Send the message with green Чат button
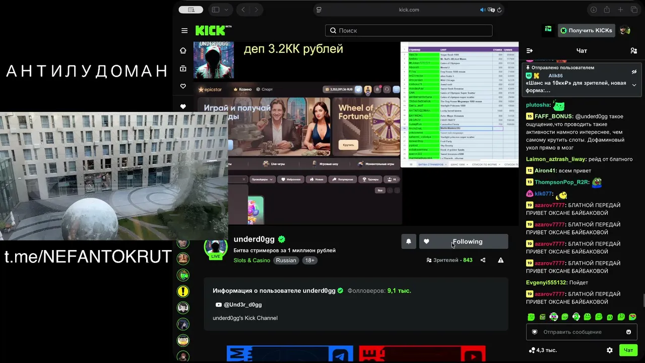645x363 pixels. coord(628,350)
